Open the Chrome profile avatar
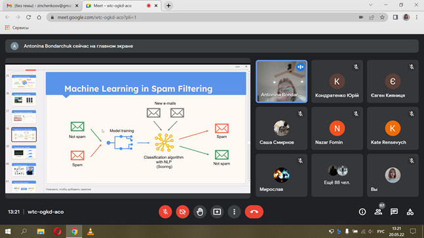Viewport: 424px width, 238px height. point(406,17)
